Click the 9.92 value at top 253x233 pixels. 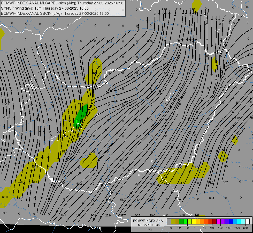click(164, 9)
